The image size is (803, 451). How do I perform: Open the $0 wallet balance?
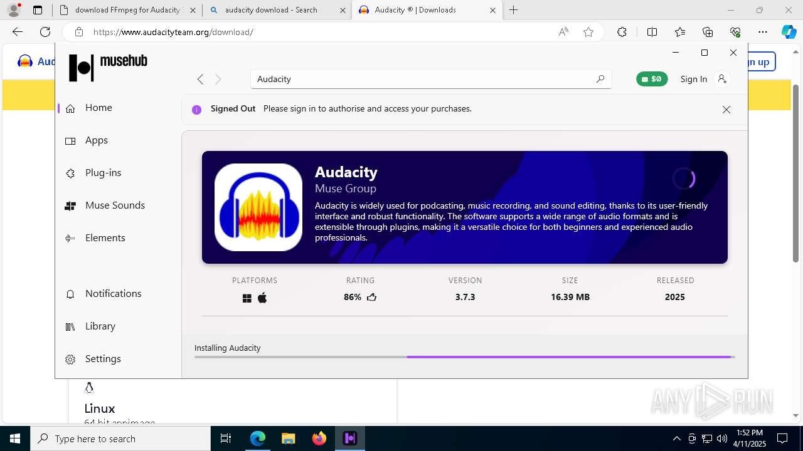click(x=652, y=79)
